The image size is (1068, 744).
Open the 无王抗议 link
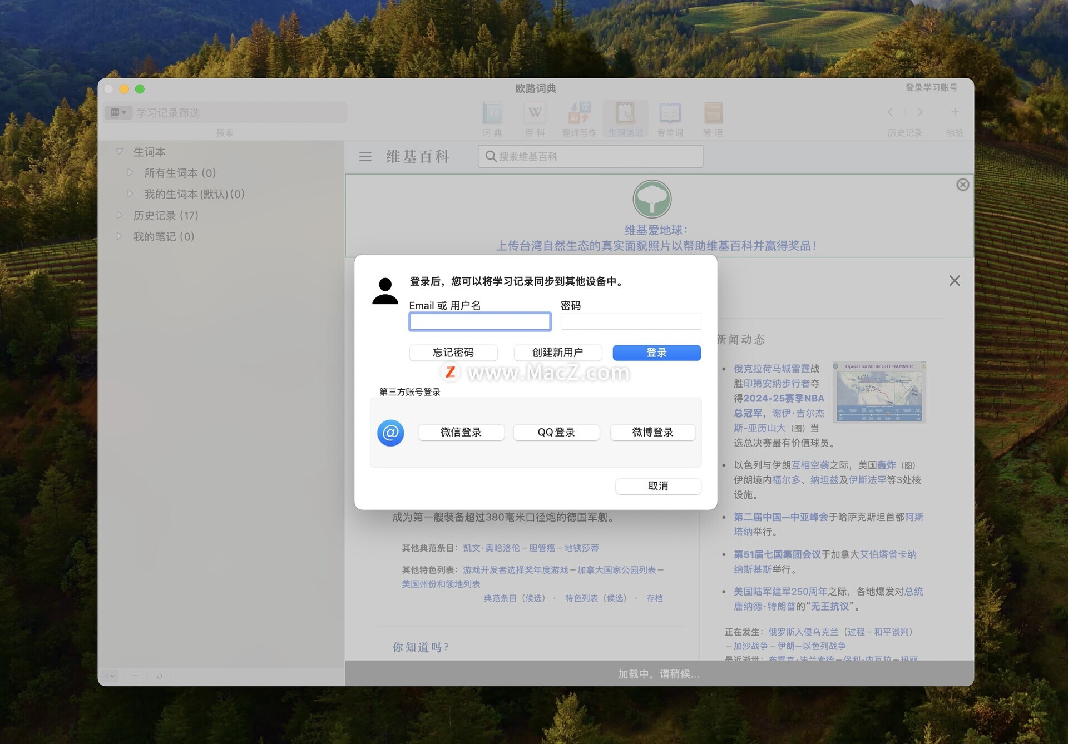829,607
